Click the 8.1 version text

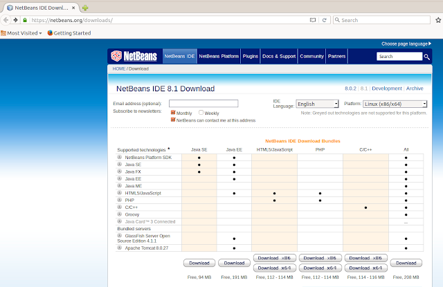(364, 89)
